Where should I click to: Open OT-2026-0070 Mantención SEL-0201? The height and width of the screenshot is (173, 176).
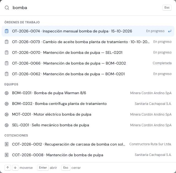(88, 52)
